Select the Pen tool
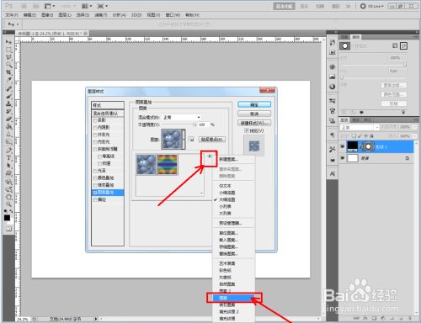 coord(8,150)
